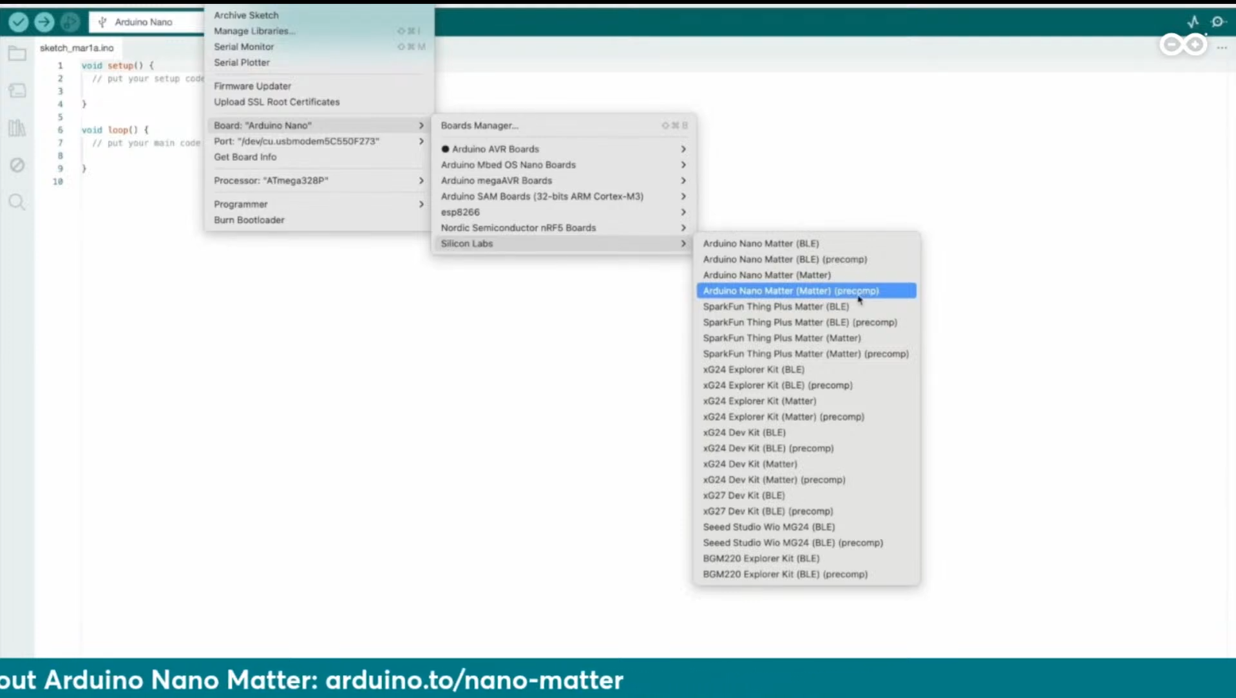Select Burn Bootloader

(319, 219)
